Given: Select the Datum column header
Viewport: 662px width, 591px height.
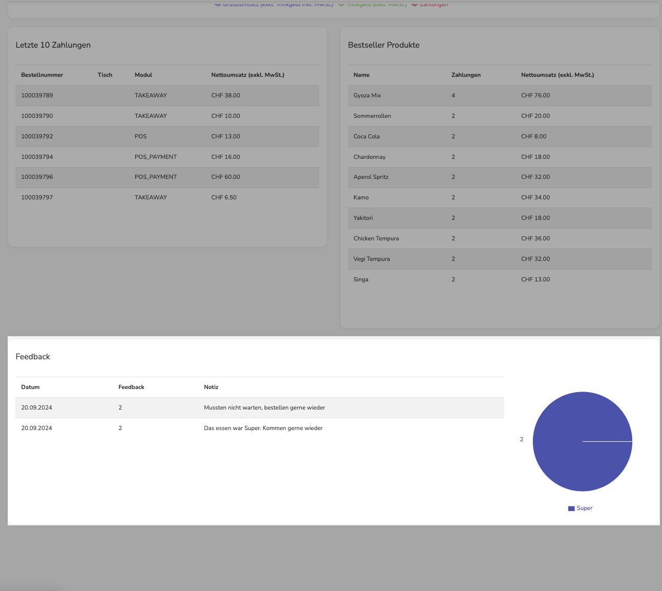Looking at the screenshot, I should click(30, 387).
